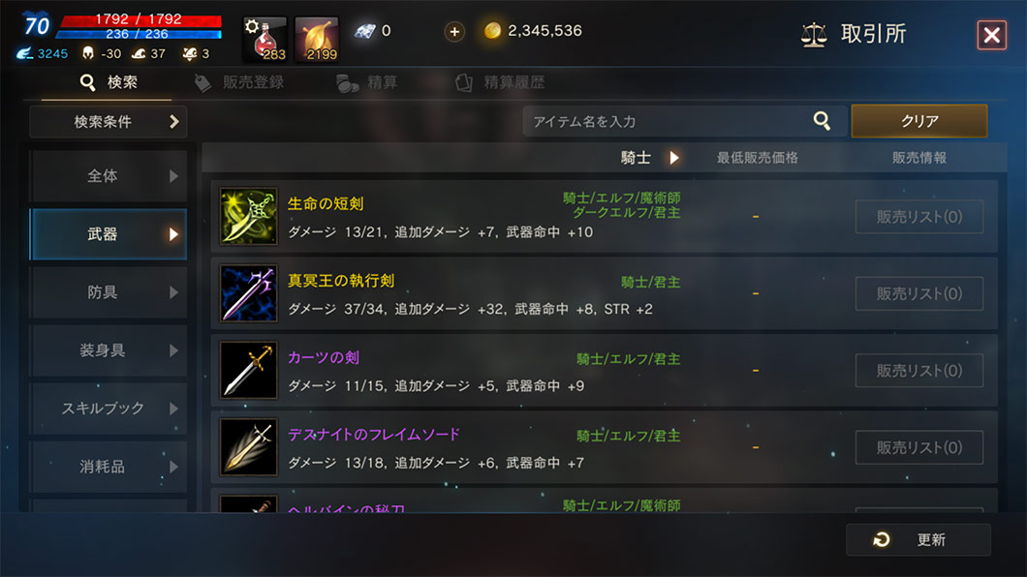Click the クリア button

pyautogui.click(x=918, y=121)
